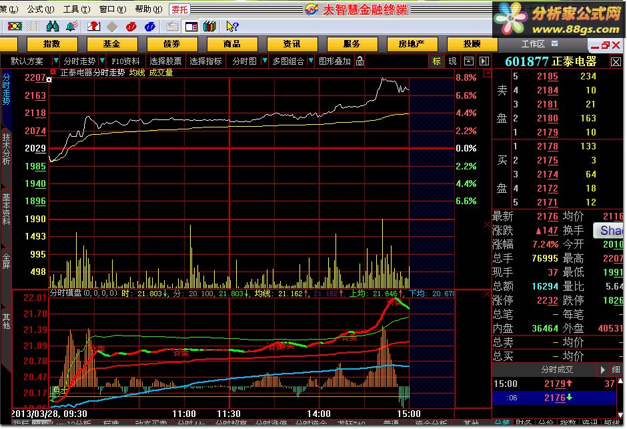
Task: Select the 投顾 category button
Action: [x=472, y=44]
